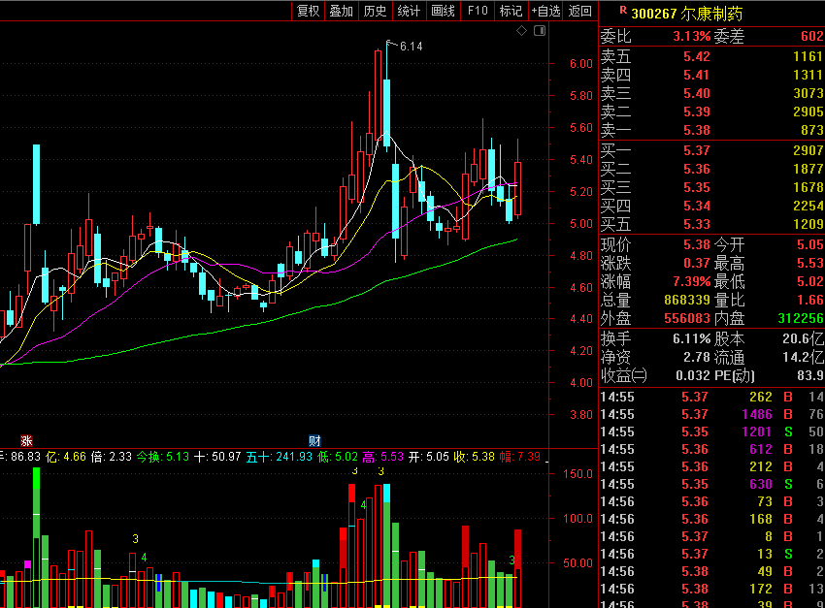The width and height of the screenshot is (825, 608).
Task: Open the 叠加 overlay menu
Action: pyautogui.click(x=341, y=11)
